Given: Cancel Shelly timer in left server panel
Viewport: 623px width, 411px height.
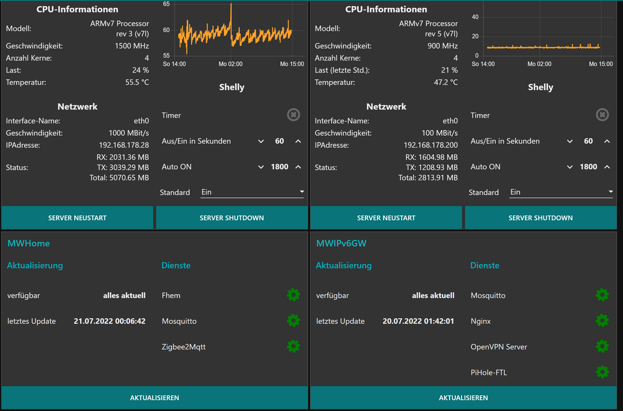Looking at the screenshot, I should click(293, 115).
